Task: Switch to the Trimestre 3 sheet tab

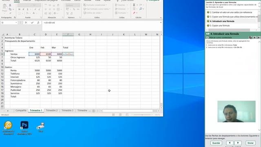Action: click(67, 111)
